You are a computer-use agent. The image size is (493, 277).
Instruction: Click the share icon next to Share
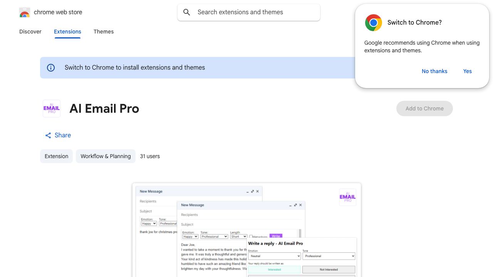[48, 135]
